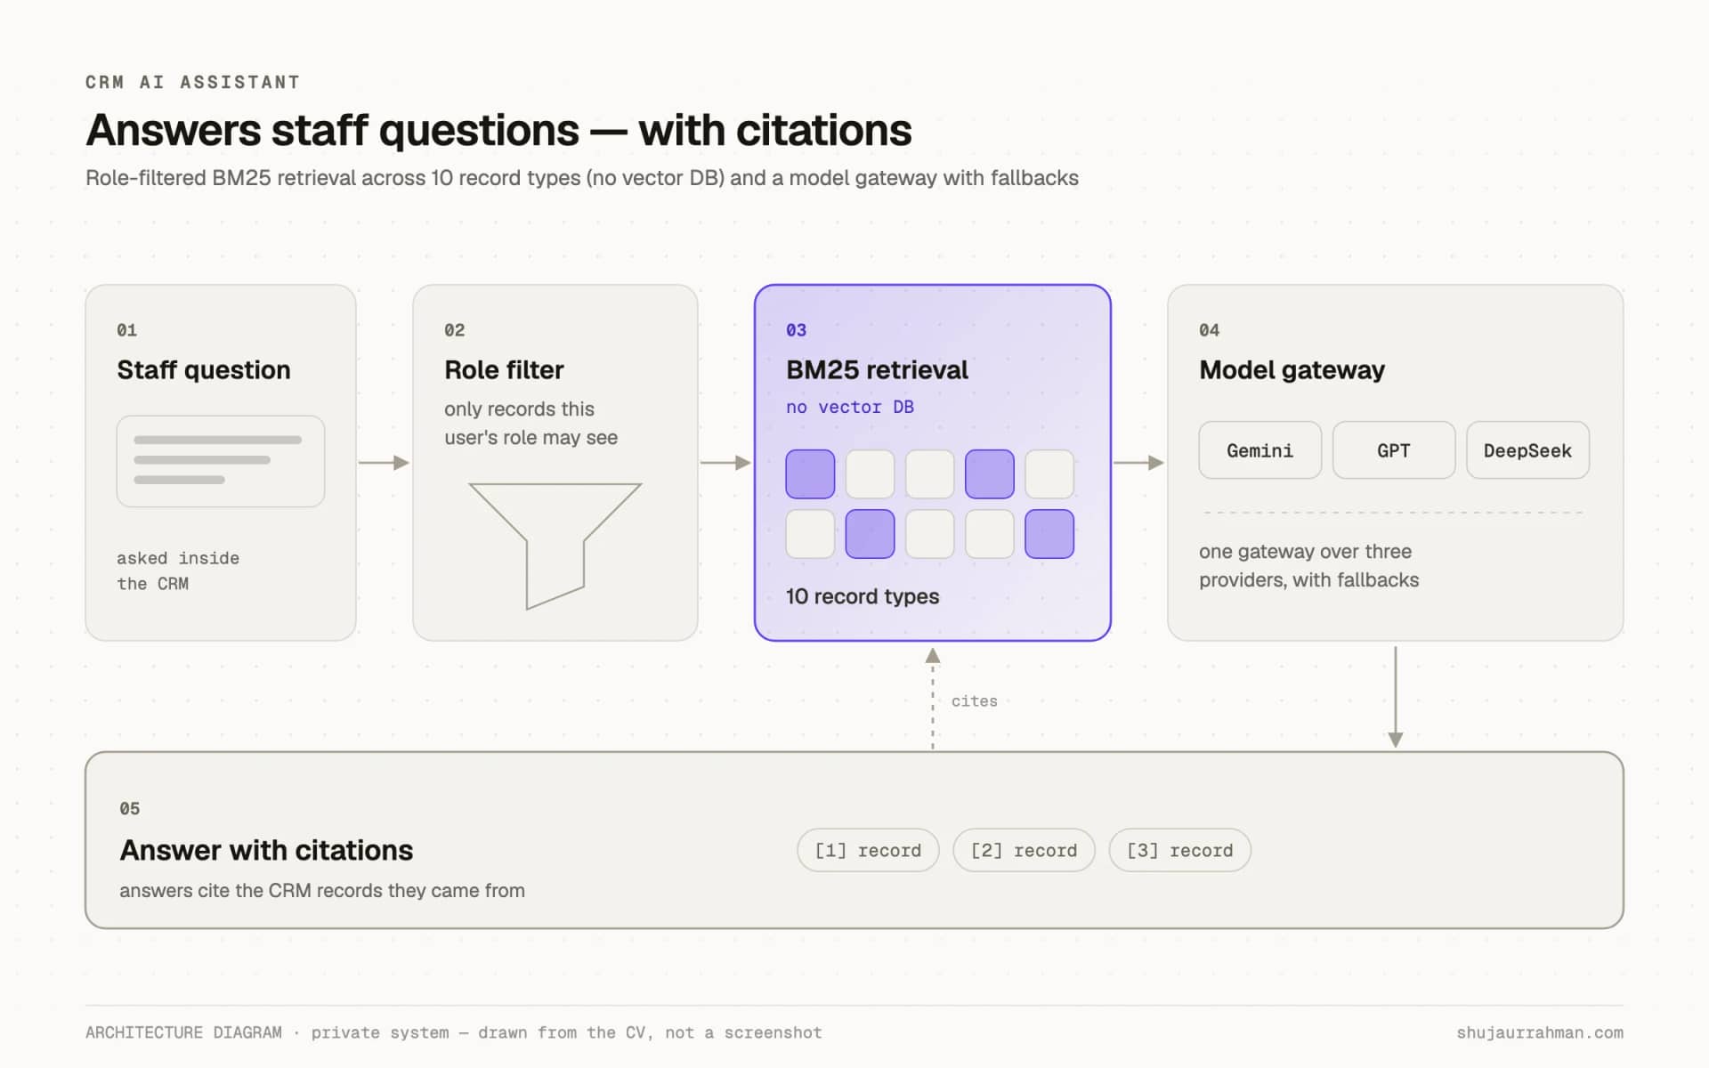Click step number 01
Viewport: 1709px width, 1068px height.
[127, 330]
